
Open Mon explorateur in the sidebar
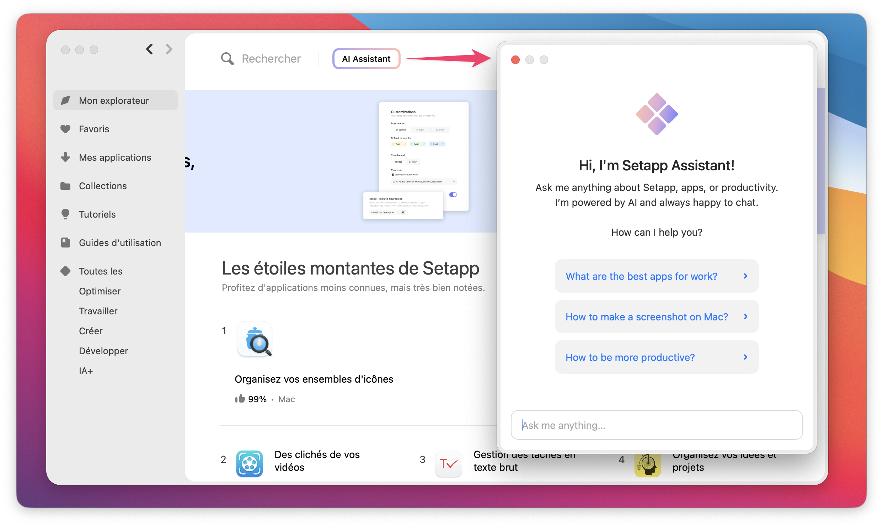click(x=115, y=101)
